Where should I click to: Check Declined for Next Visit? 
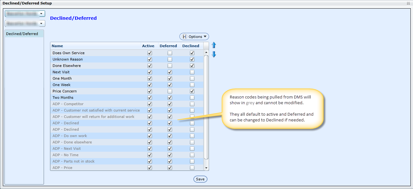click(192, 72)
